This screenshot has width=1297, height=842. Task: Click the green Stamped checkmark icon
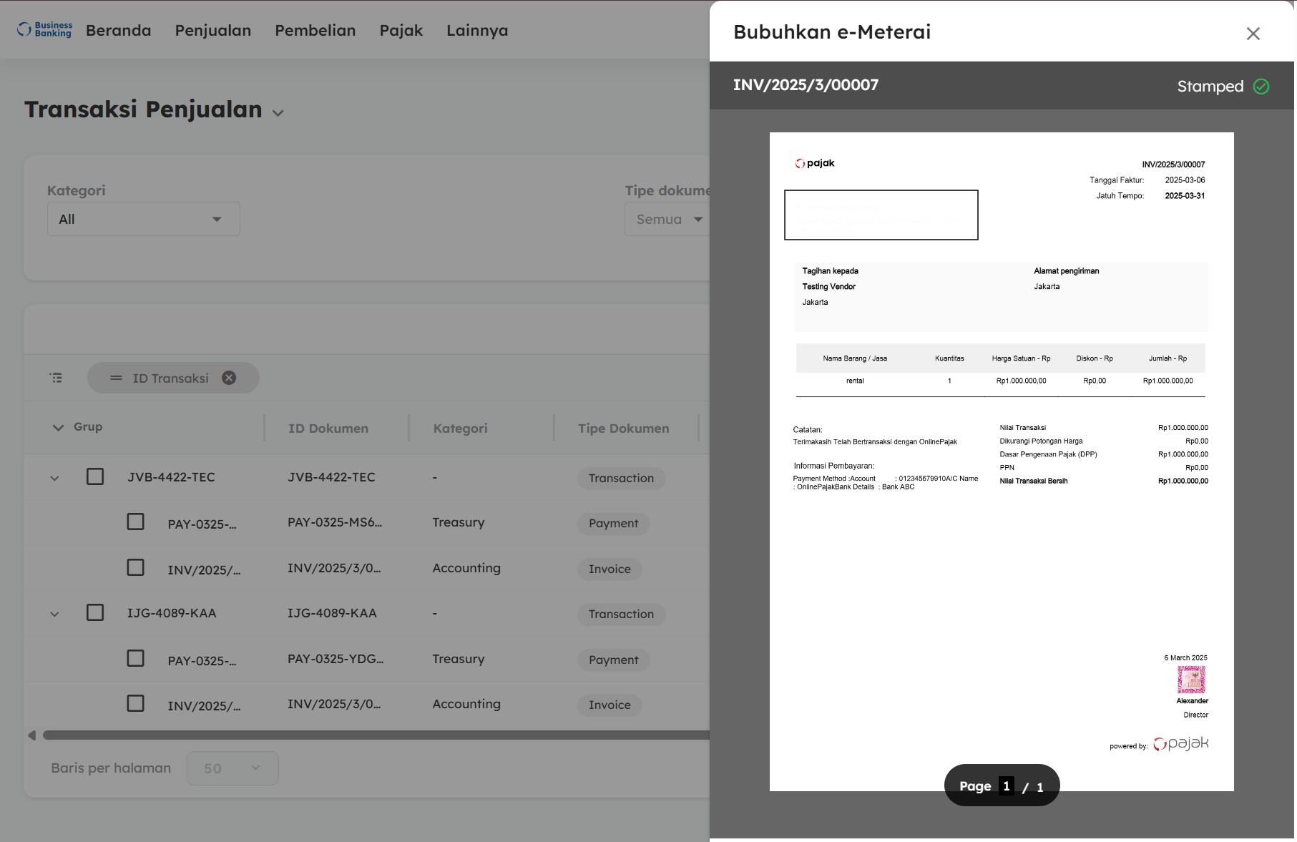(x=1261, y=87)
